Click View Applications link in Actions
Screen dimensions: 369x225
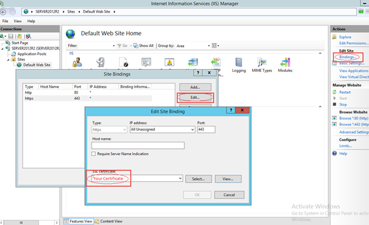[354, 71]
